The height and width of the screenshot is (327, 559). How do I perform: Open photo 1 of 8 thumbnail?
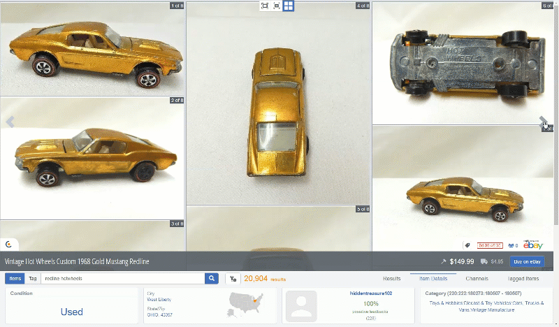point(92,49)
